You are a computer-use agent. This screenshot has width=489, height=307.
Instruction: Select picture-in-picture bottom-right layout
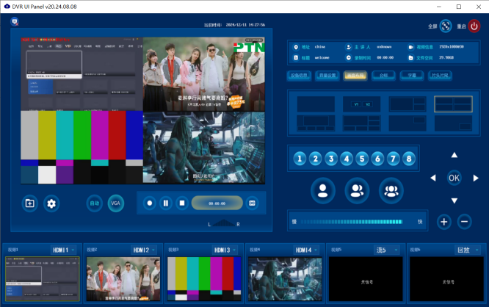(x=453, y=123)
